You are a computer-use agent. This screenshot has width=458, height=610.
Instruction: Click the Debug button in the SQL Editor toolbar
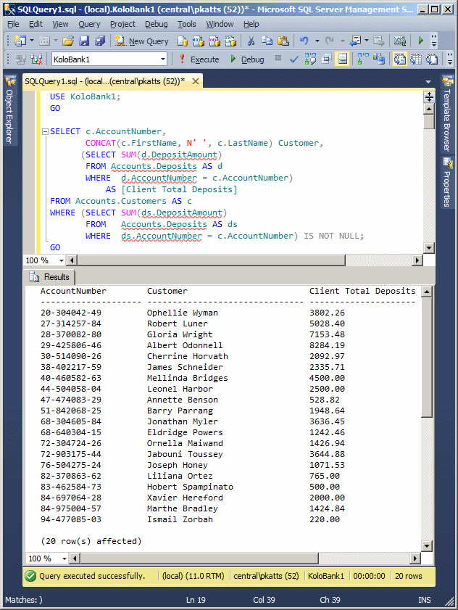point(247,59)
